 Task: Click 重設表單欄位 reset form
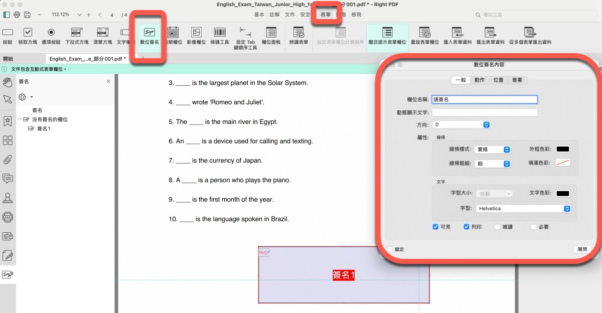pyautogui.click(x=424, y=36)
